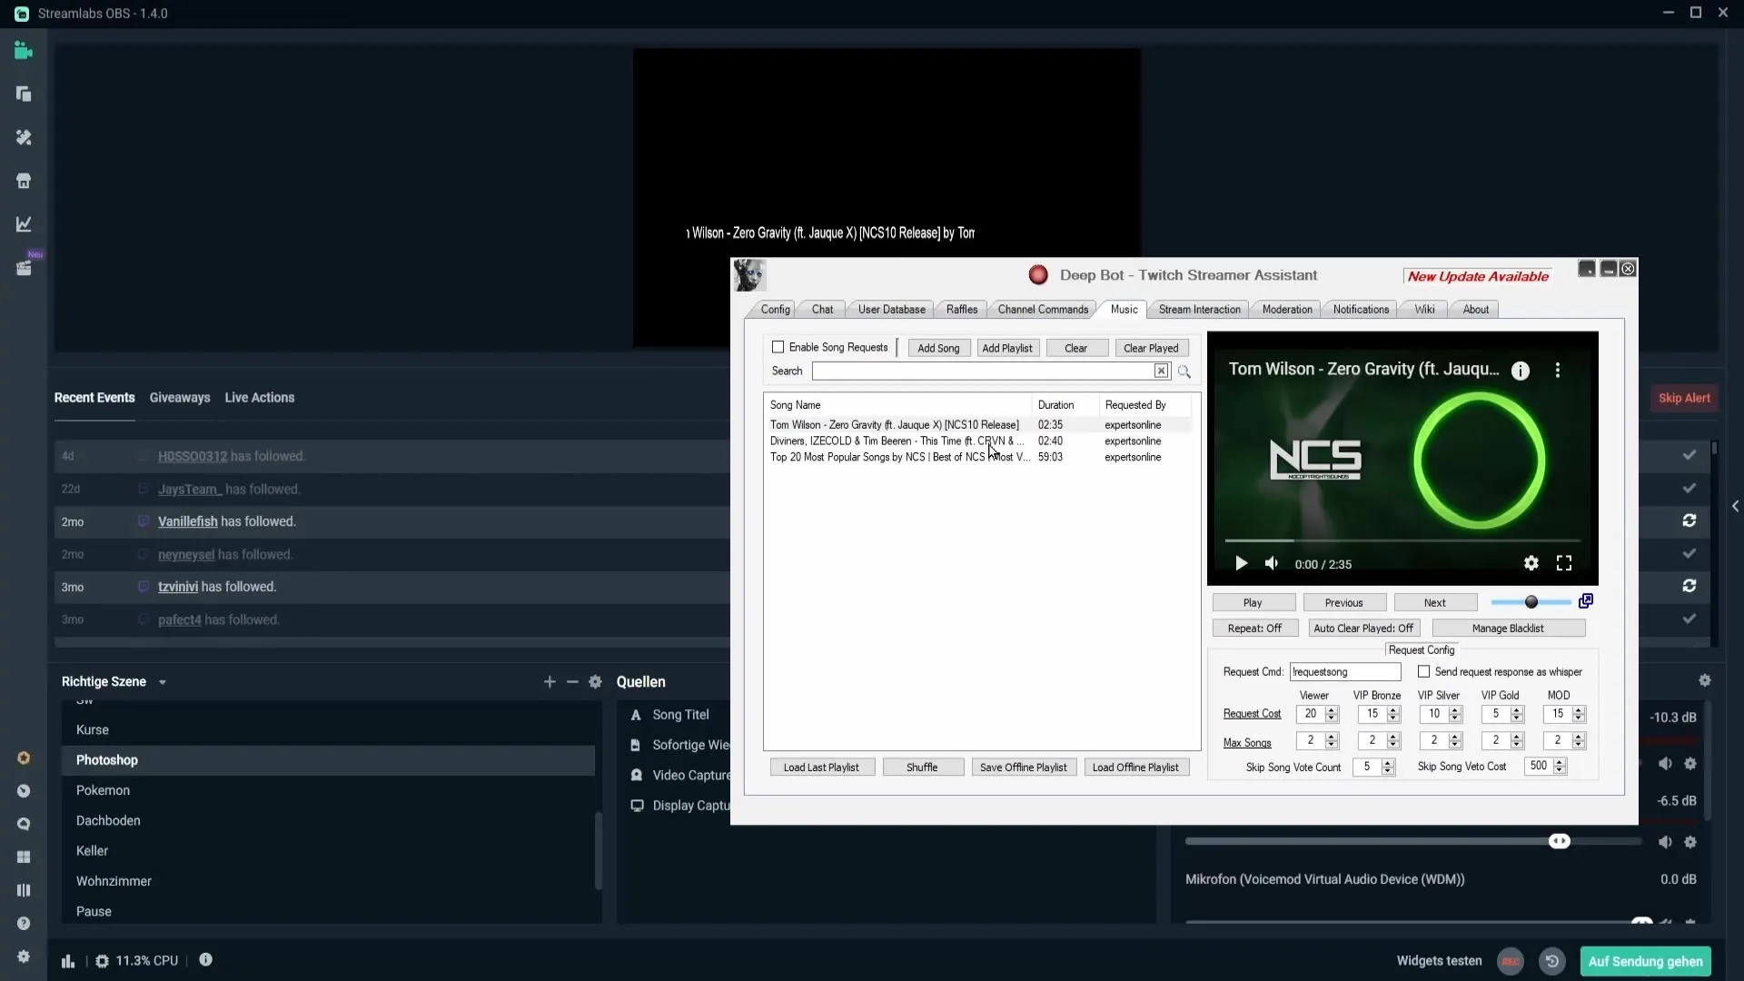Open the Themes sidebar icon
This screenshot has width=1744, height=981.
[x=24, y=137]
